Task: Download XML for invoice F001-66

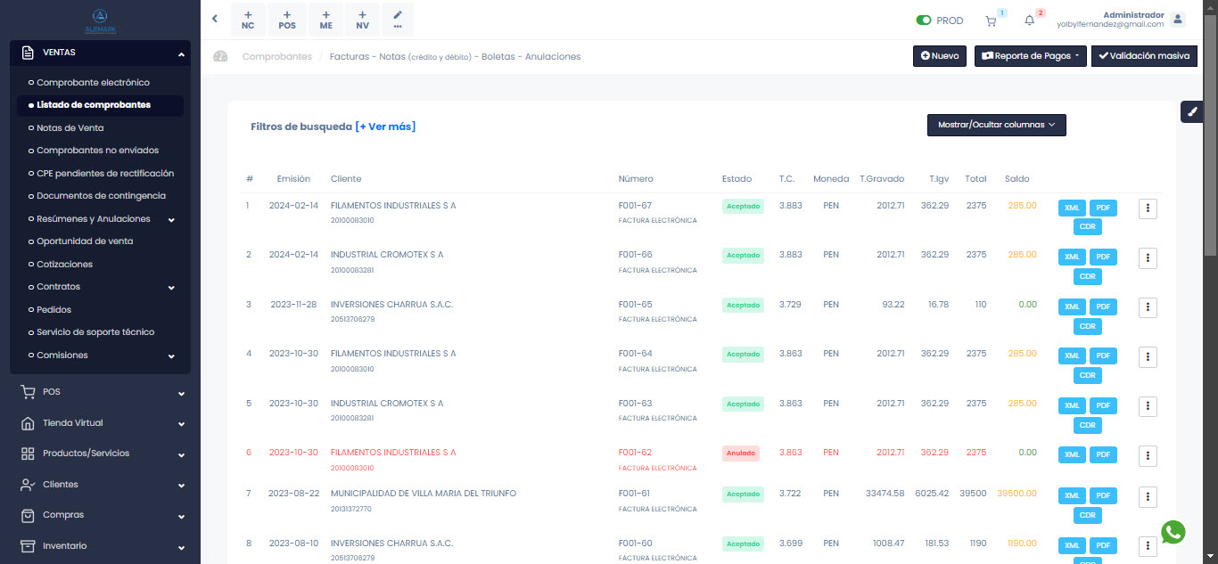Action: tap(1072, 257)
